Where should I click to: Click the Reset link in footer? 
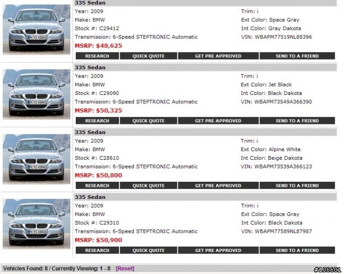125,268
